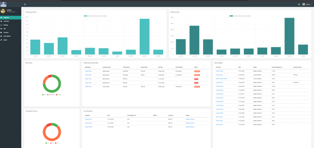Click the Customers icon in the sidebar
The width and height of the screenshot is (314, 148).
pos(2,21)
